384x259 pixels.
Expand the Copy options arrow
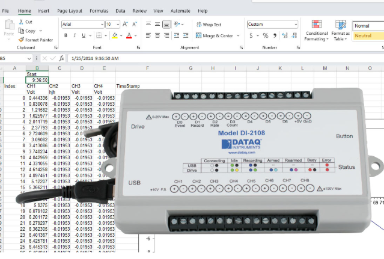[41, 31]
